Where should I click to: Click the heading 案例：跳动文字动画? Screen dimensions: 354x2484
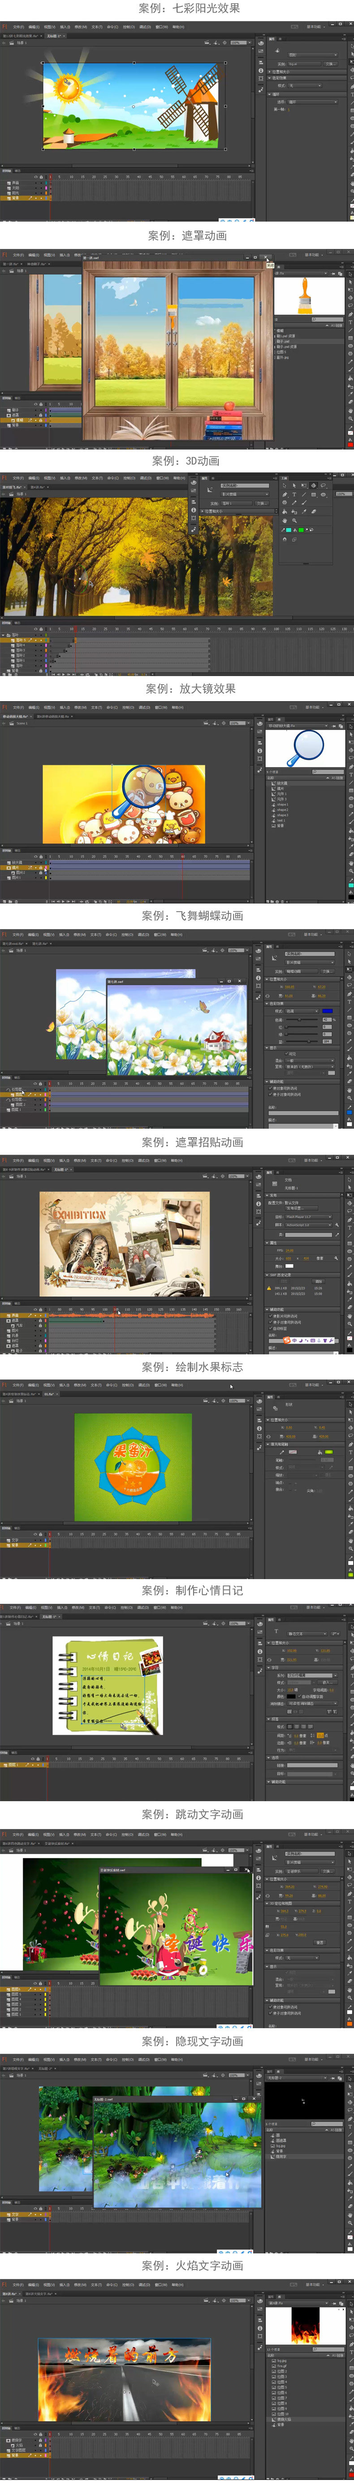pos(192,1814)
